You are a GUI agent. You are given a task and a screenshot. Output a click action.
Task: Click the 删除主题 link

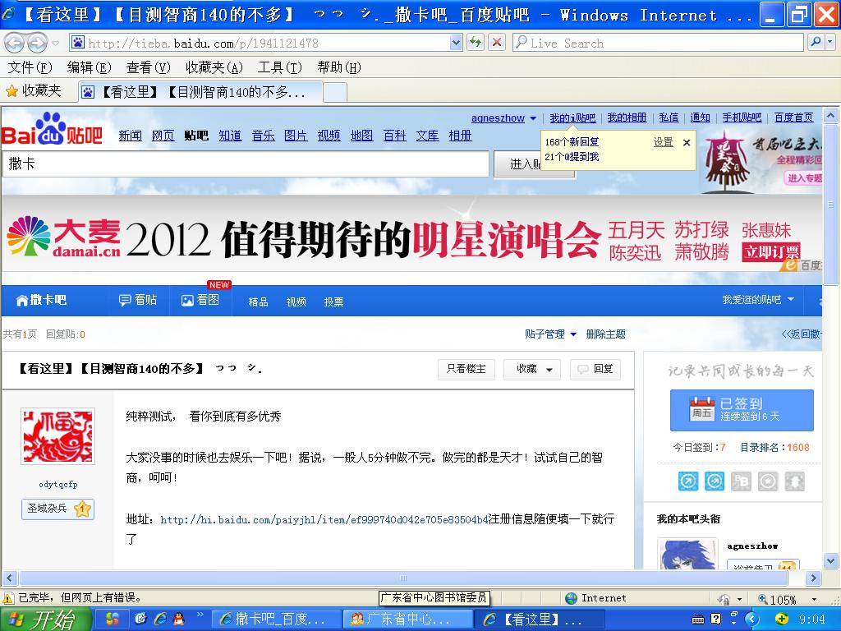(x=605, y=334)
